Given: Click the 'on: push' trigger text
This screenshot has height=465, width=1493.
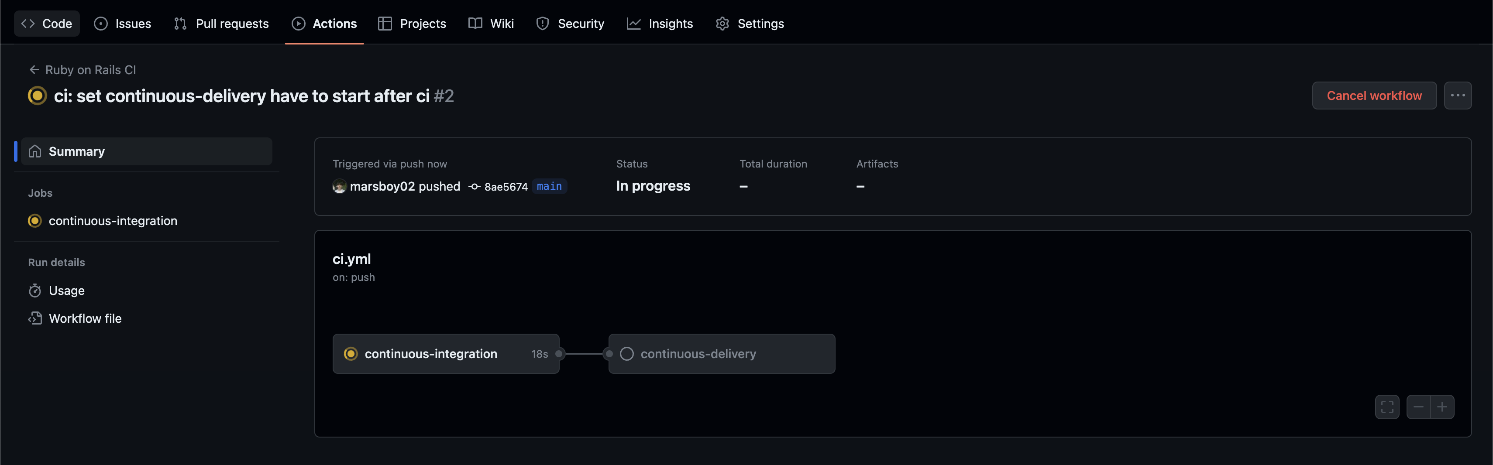Looking at the screenshot, I should [x=354, y=277].
